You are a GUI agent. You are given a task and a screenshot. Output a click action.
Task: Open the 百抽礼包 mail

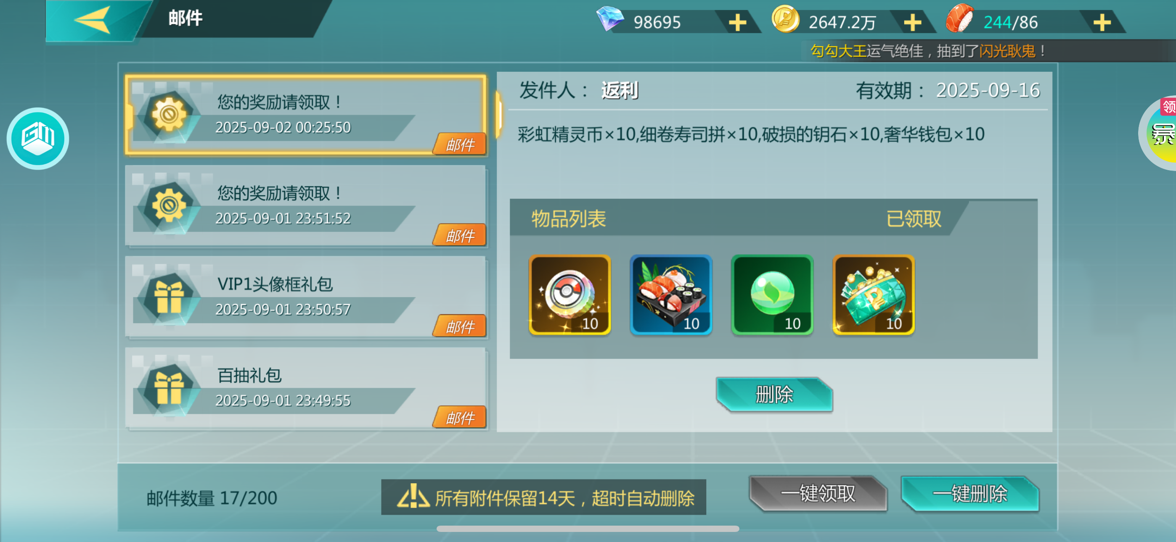pos(306,388)
